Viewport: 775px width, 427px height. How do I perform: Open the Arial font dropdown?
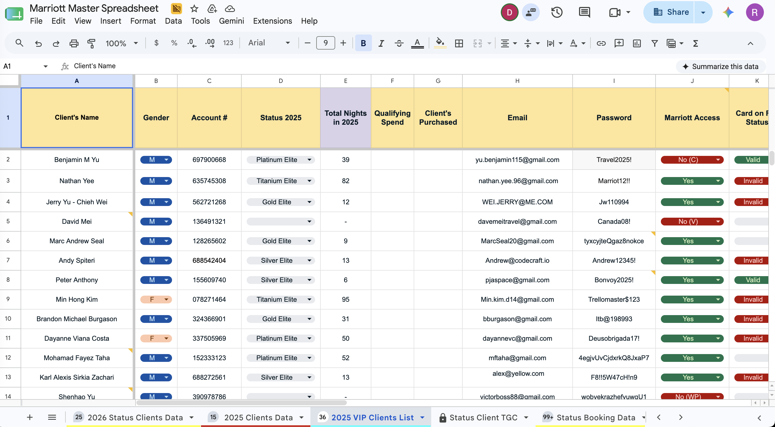point(269,43)
